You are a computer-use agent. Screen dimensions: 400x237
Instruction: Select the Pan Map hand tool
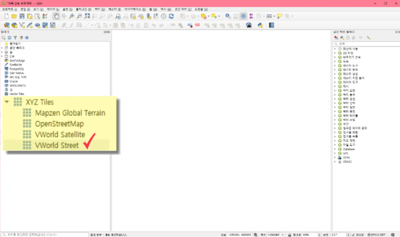point(56,16)
